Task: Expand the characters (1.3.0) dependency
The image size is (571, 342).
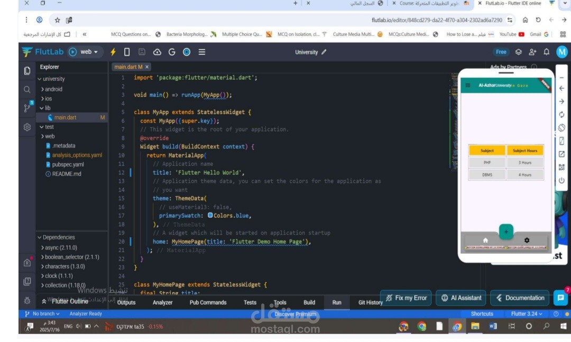Action: pyautogui.click(x=63, y=266)
